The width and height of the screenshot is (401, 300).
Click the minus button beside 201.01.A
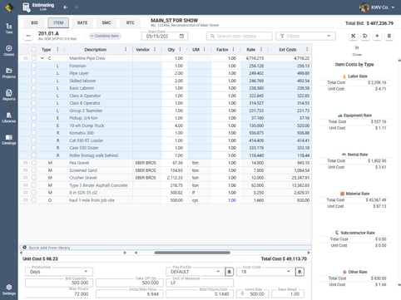(x=28, y=36)
